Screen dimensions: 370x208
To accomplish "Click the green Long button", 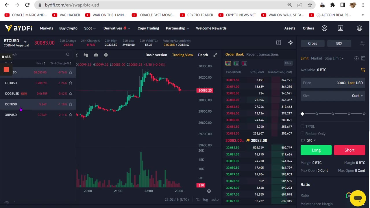I will point(316,150).
